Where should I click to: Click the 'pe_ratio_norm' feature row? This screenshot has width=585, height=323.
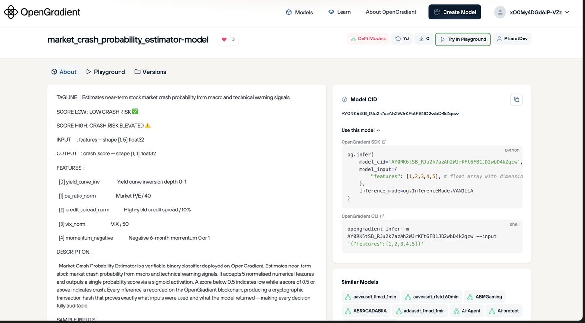coord(105,196)
